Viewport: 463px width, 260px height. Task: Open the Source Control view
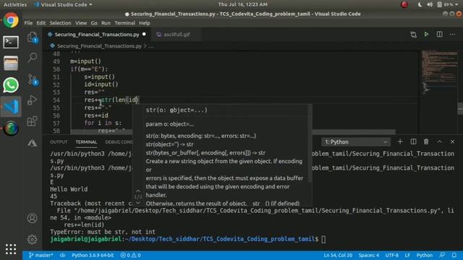(32, 79)
